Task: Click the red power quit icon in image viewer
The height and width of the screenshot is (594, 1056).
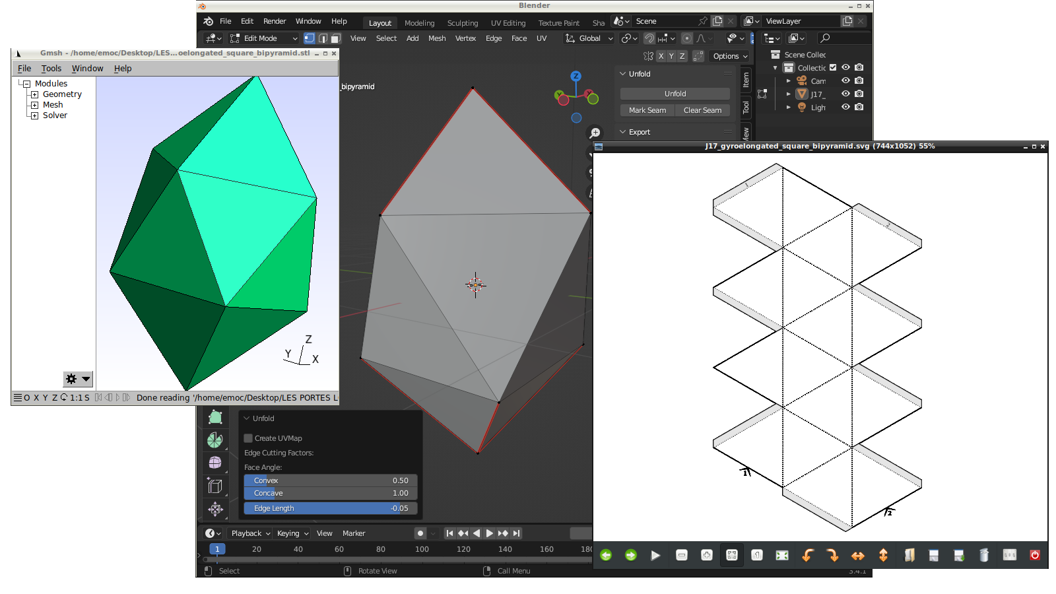Action: (x=1034, y=556)
